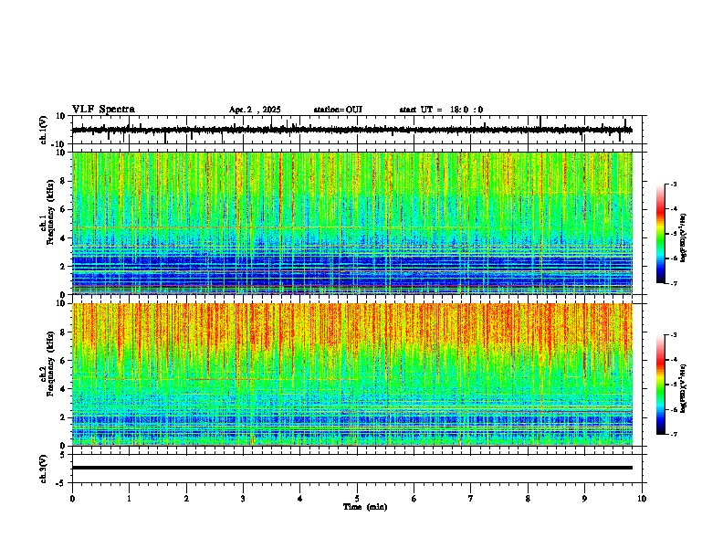Click the time axis end label "10"
Image resolution: width=723 pixels, height=559 pixels.
(642, 499)
